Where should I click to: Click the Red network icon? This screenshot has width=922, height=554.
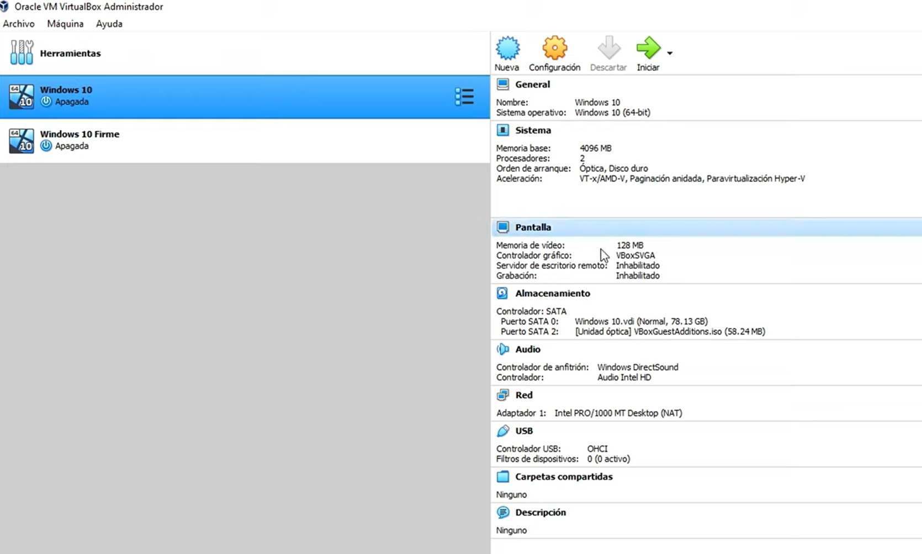(x=502, y=395)
